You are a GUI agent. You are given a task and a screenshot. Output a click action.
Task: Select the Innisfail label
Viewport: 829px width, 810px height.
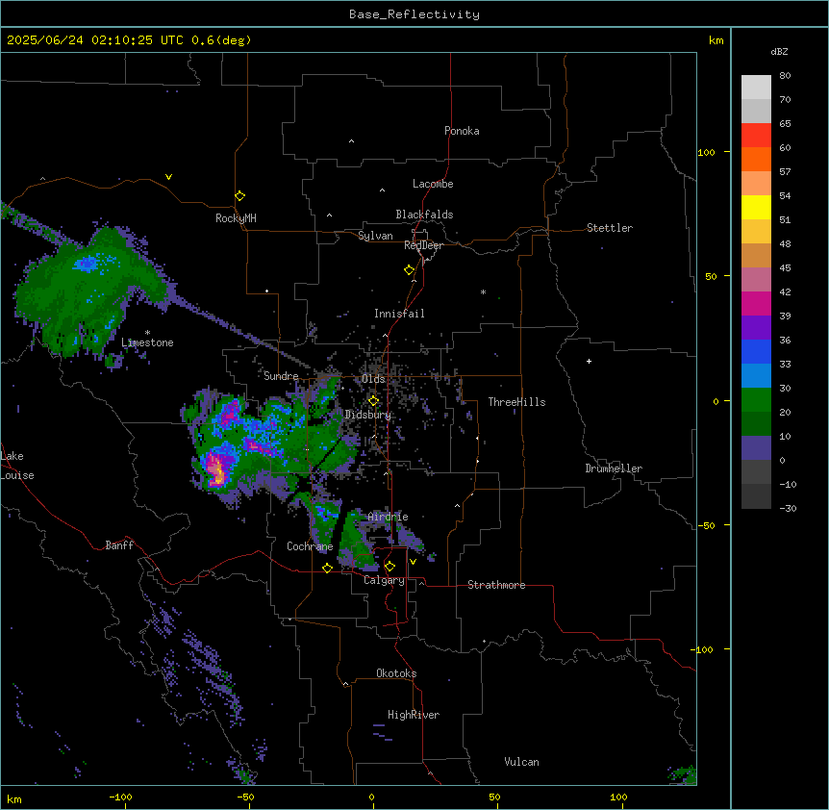pos(399,314)
